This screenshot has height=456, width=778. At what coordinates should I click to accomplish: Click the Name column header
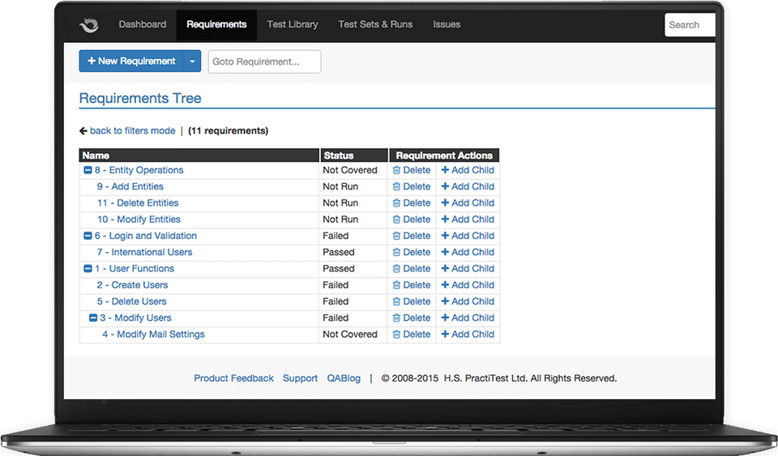[199, 156]
